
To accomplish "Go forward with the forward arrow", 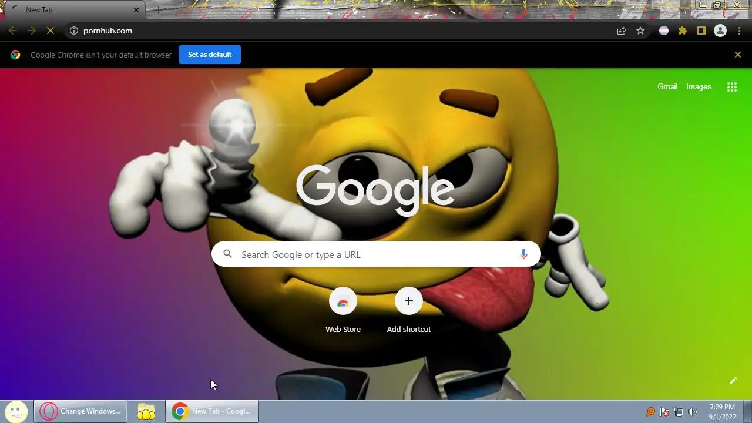I will pyautogui.click(x=32, y=31).
